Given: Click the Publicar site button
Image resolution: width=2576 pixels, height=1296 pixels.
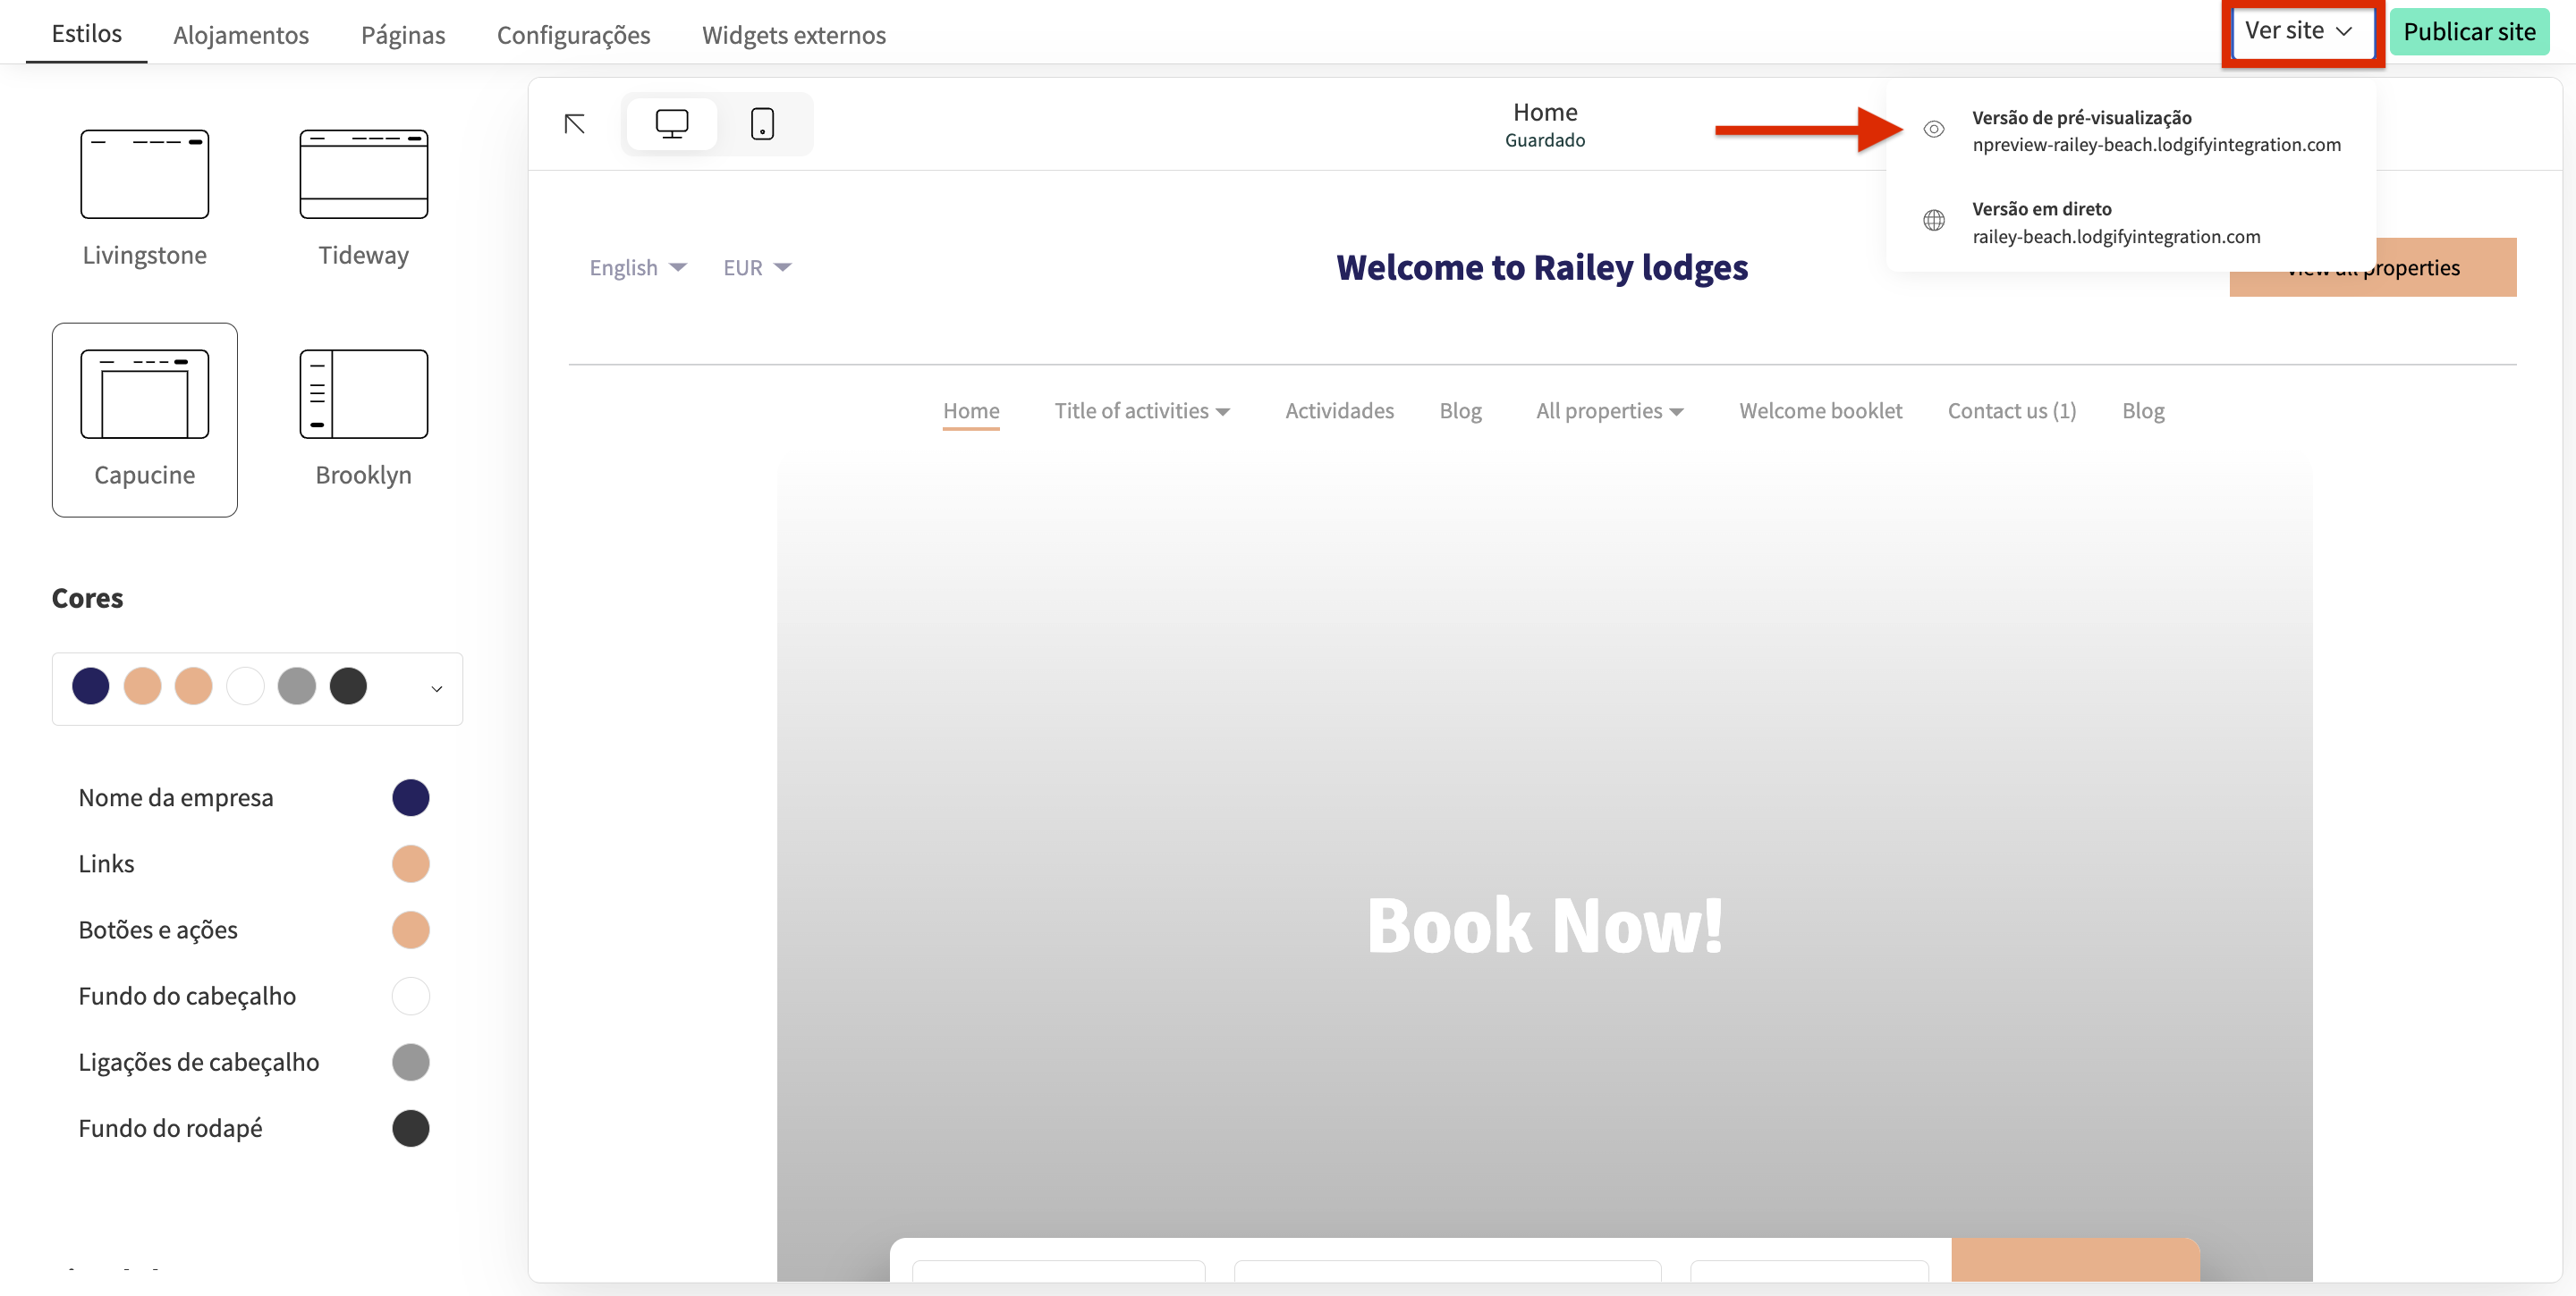Looking at the screenshot, I should pyautogui.click(x=2468, y=32).
